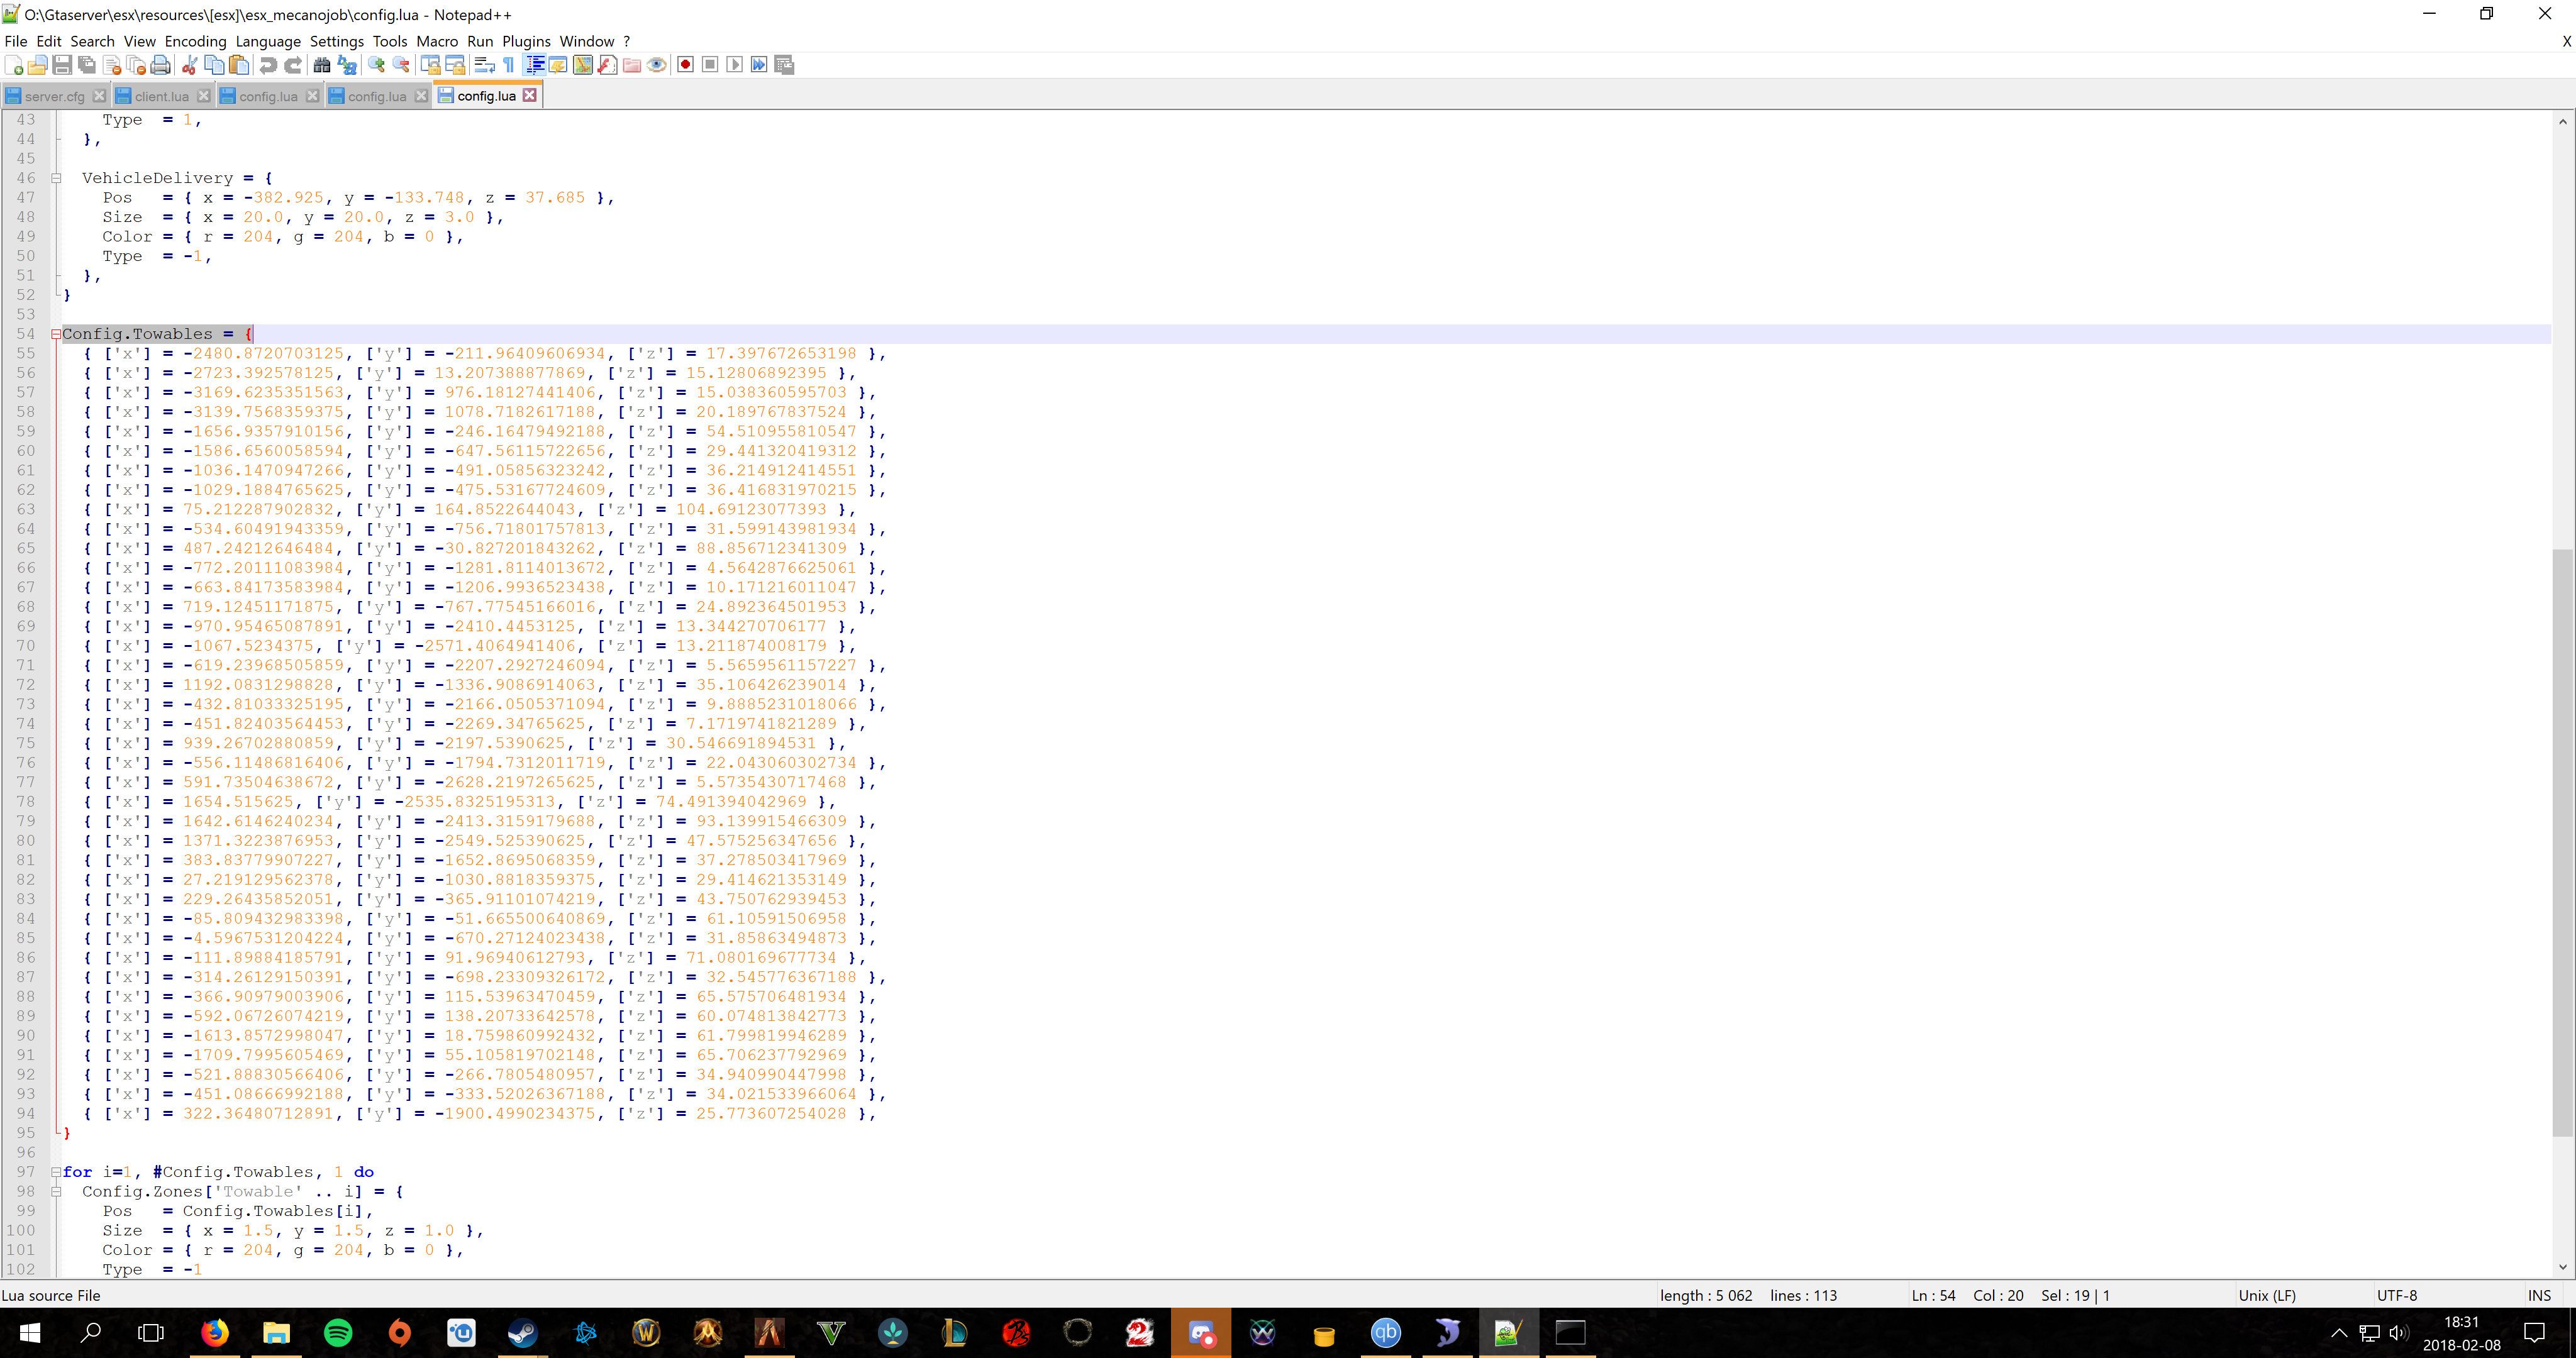The width and height of the screenshot is (2576, 1358).
Task: Toggle Show All Characters pilcrow button
Action: coord(509,65)
